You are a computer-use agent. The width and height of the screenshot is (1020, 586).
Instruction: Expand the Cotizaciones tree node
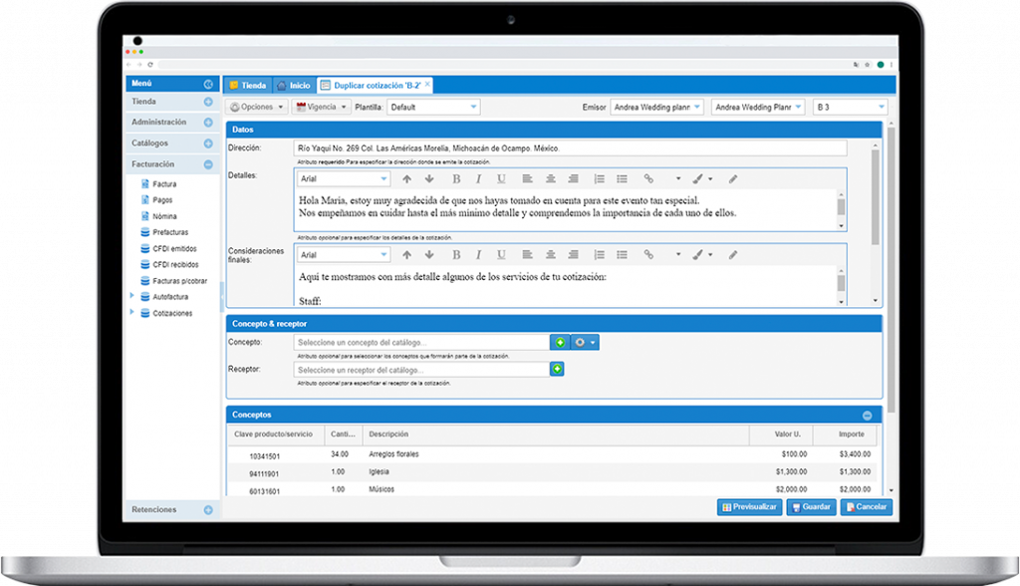tap(132, 313)
